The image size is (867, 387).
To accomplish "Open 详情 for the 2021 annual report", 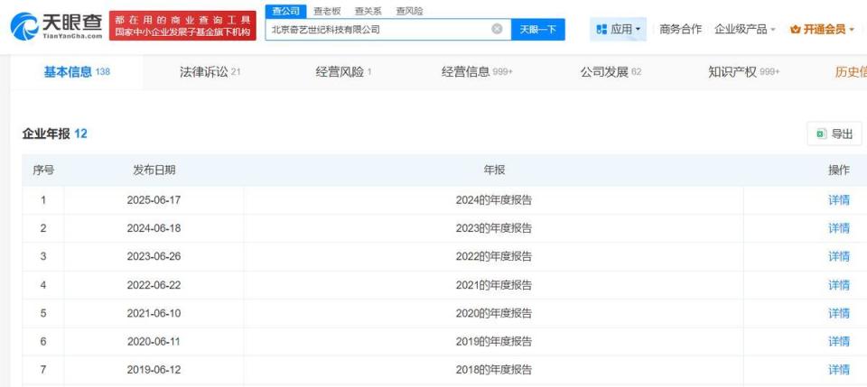I will (839, 285).
